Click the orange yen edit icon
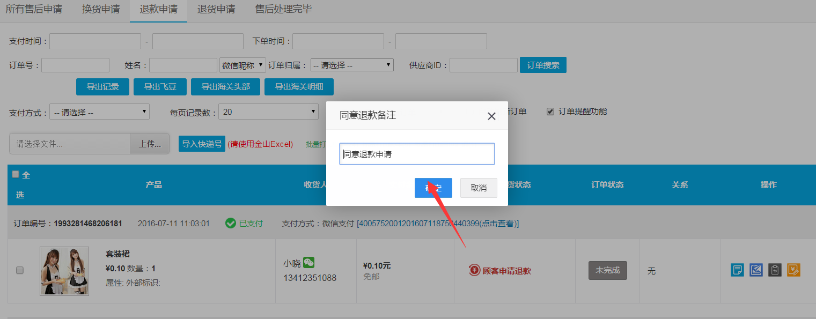 click(x=793, y=270)
